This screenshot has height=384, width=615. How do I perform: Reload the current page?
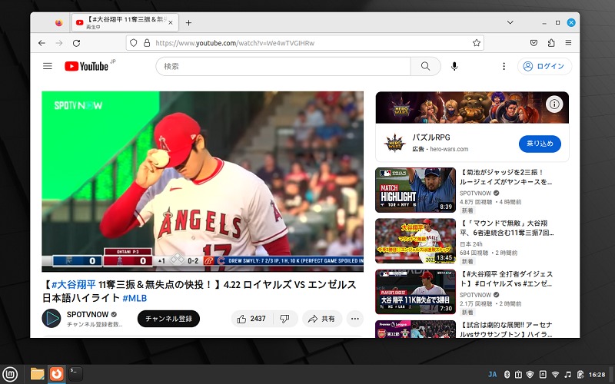(x=76, y=43)
